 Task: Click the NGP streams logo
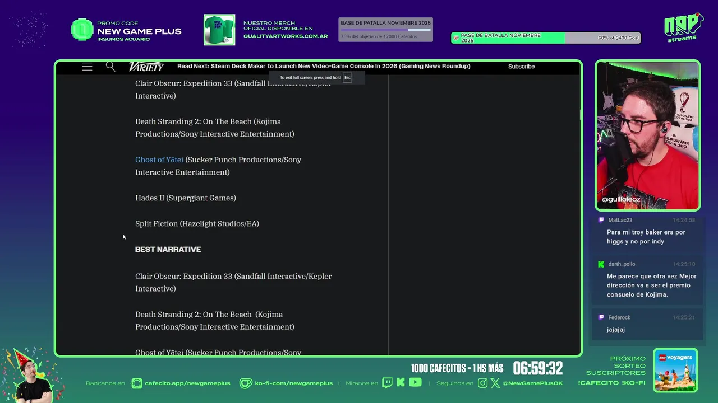click(683, 27)
